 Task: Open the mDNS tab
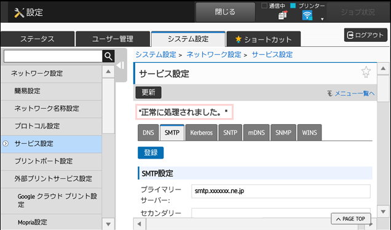[x=256, y=132]
